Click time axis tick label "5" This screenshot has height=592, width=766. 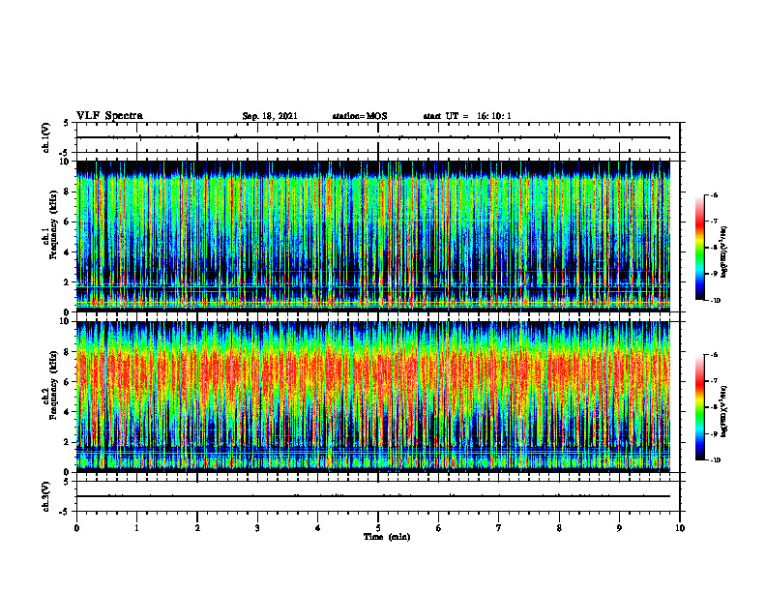tap(378, 528)
